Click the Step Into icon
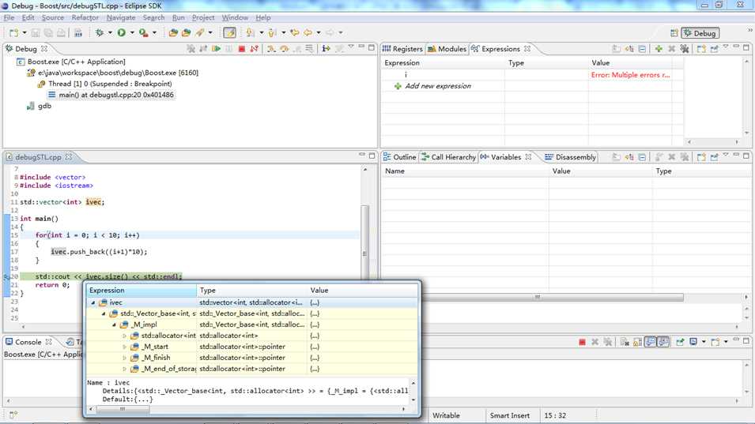This screenshot has width=755, height=424. point(272,48)
